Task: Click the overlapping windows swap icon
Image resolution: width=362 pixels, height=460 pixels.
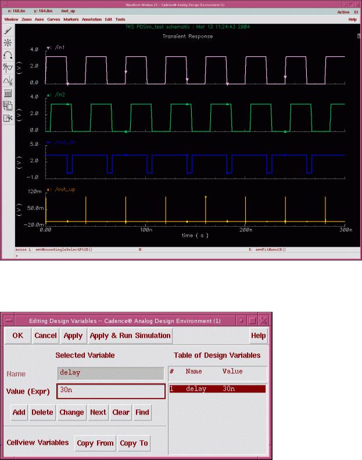Action: 8,106
